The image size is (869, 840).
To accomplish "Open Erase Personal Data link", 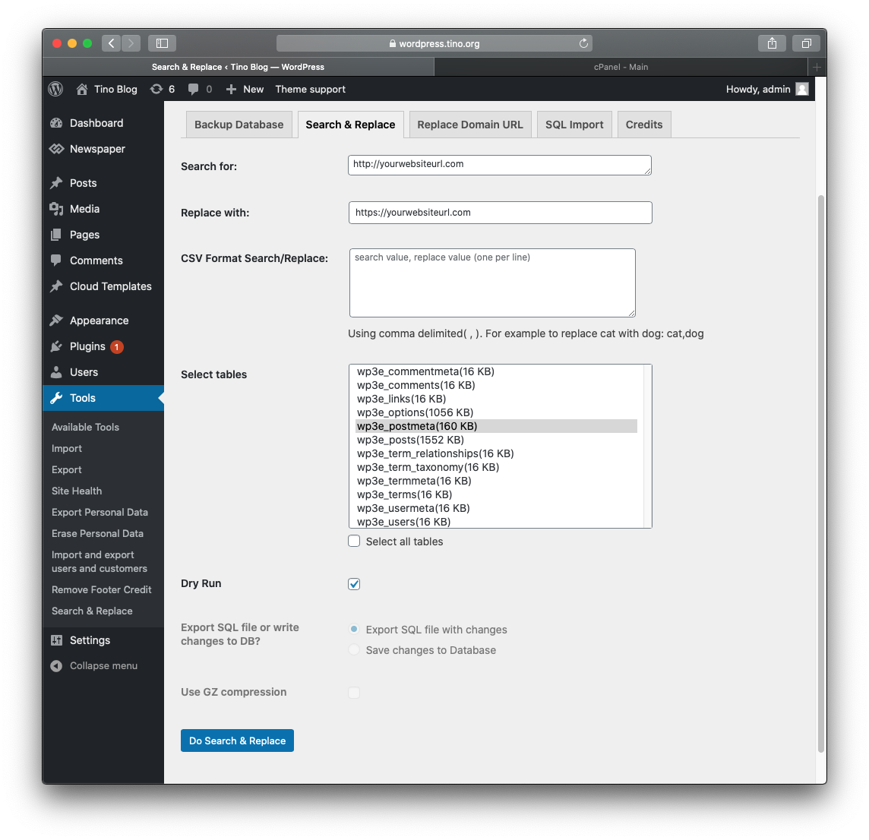I will coord(97,534).
